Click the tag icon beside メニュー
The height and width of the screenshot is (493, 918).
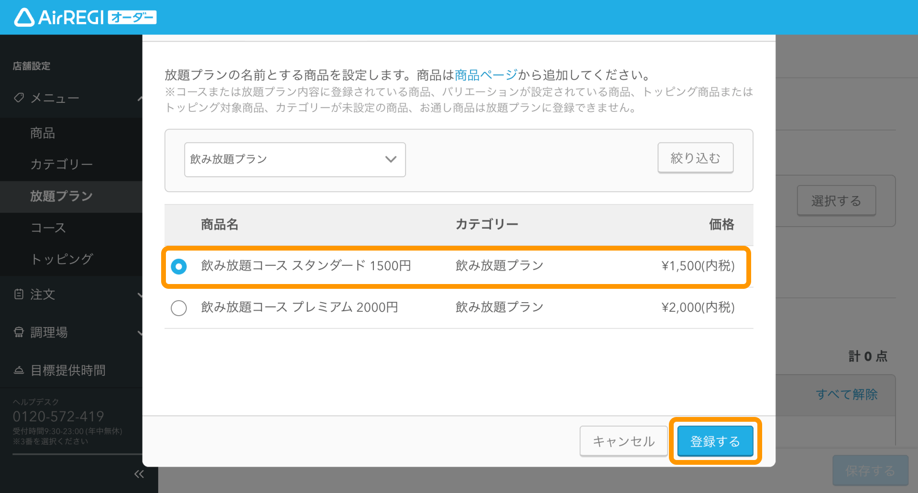click(x=19, y=98)
